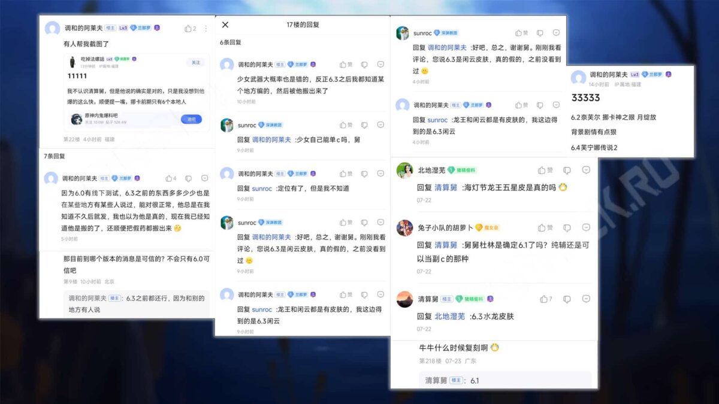Dislike the reply "定位有了，但是我不知道"
Image resolution: width=719 pixels, height=404 pixels.
(x=364, y=174)
